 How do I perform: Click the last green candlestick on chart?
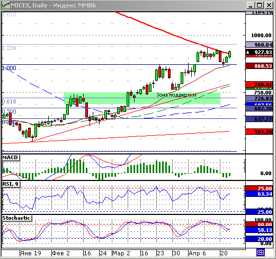coord(230,54)
